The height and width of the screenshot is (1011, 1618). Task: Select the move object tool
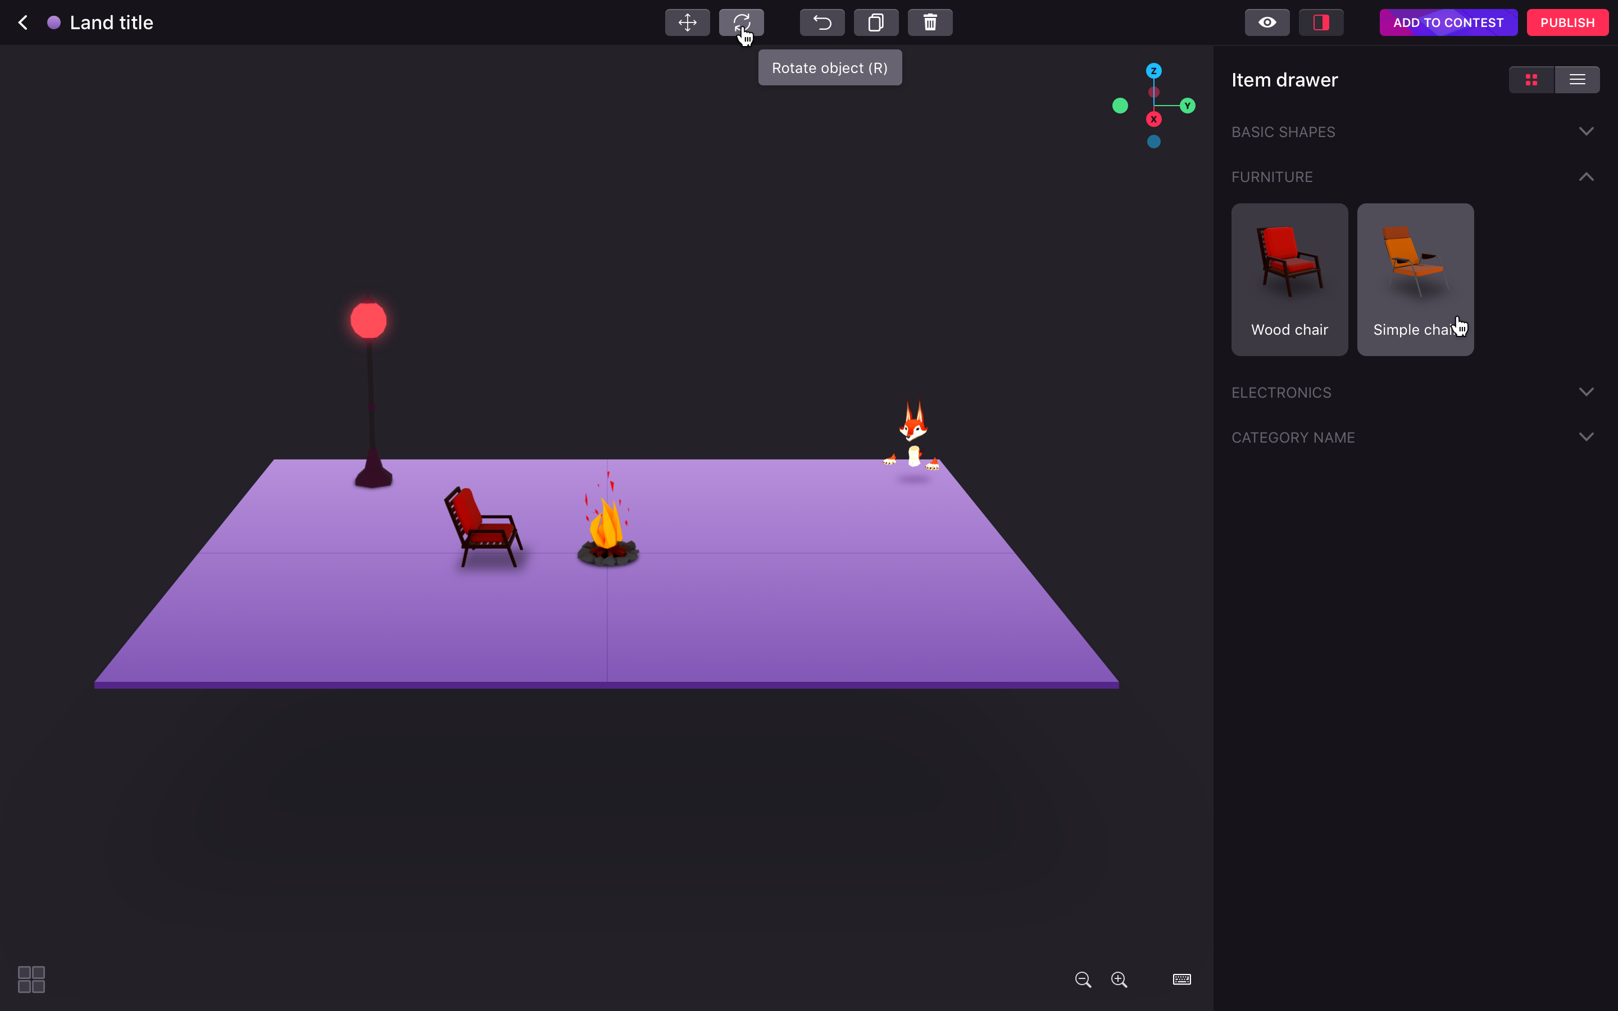[686, 22]
